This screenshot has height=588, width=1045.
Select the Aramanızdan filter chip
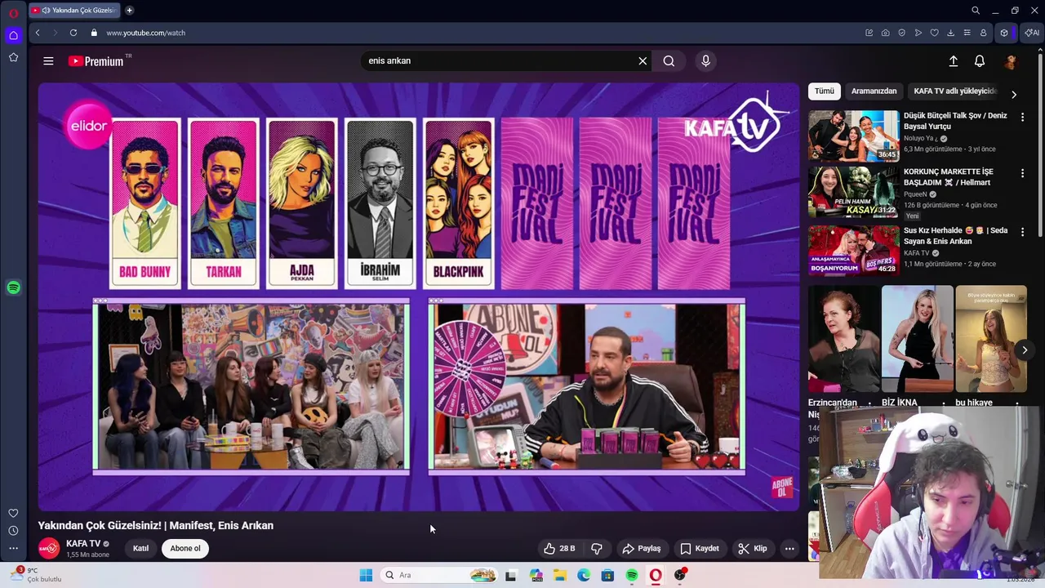(x=874, y=91)
